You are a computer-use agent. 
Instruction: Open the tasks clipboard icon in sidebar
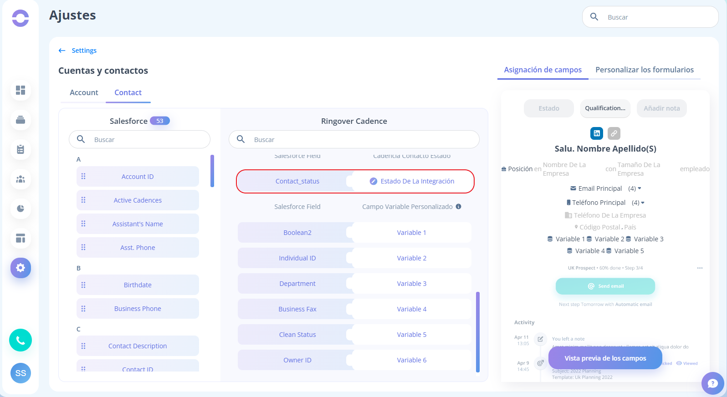coord(20,149)
